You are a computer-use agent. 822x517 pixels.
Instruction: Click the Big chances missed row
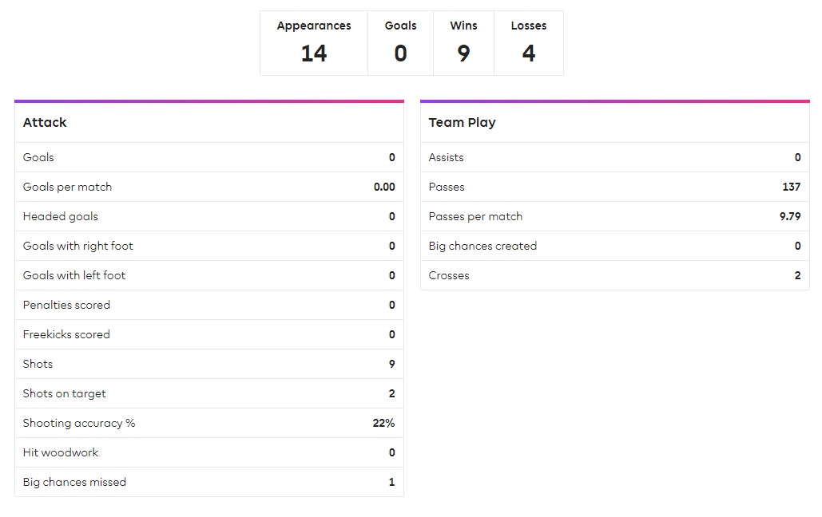[x=209, y=482]
